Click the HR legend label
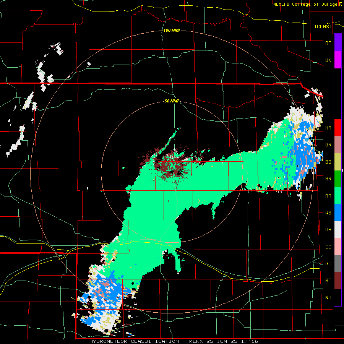 coord(328,179)
